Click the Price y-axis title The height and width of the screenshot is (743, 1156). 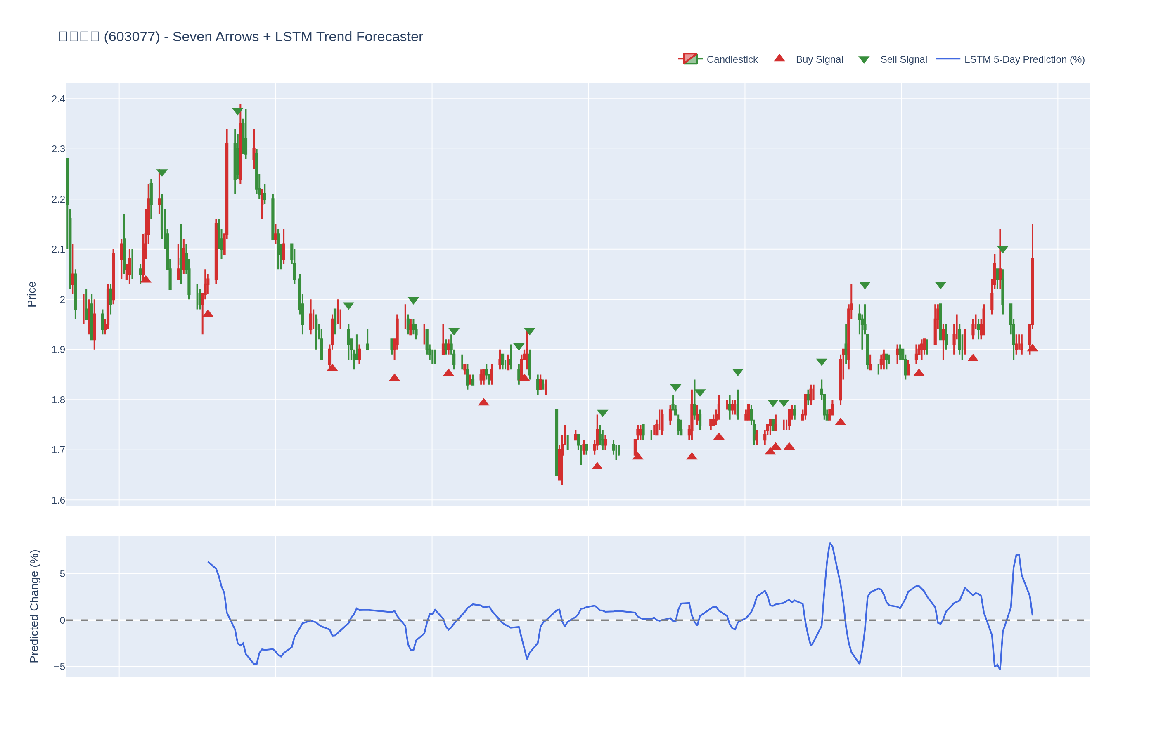32,294
